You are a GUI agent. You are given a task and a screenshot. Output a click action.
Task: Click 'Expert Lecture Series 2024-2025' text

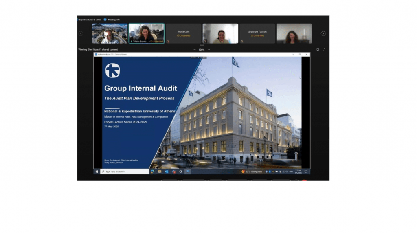click(x=125, y=122)
